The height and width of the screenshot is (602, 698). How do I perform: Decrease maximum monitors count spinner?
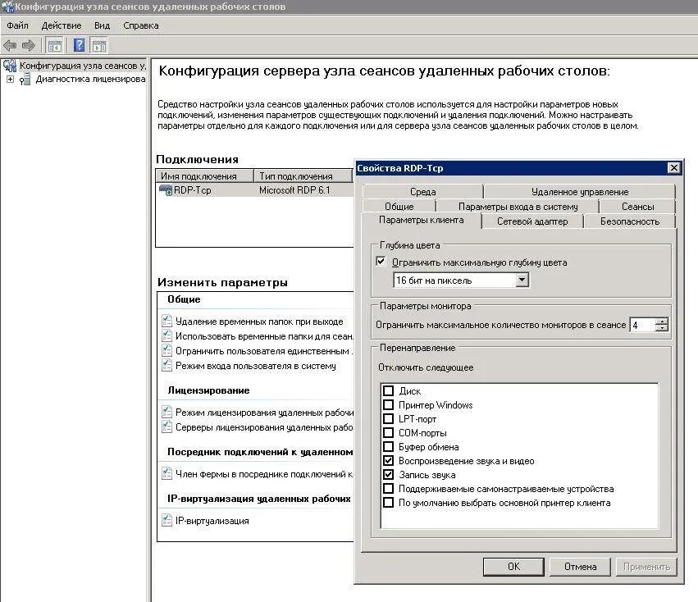pos(662,328)
